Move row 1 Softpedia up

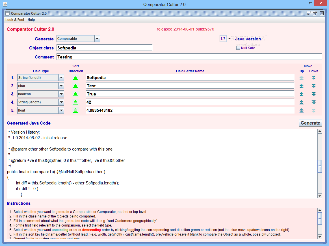(x=302, y=78)
